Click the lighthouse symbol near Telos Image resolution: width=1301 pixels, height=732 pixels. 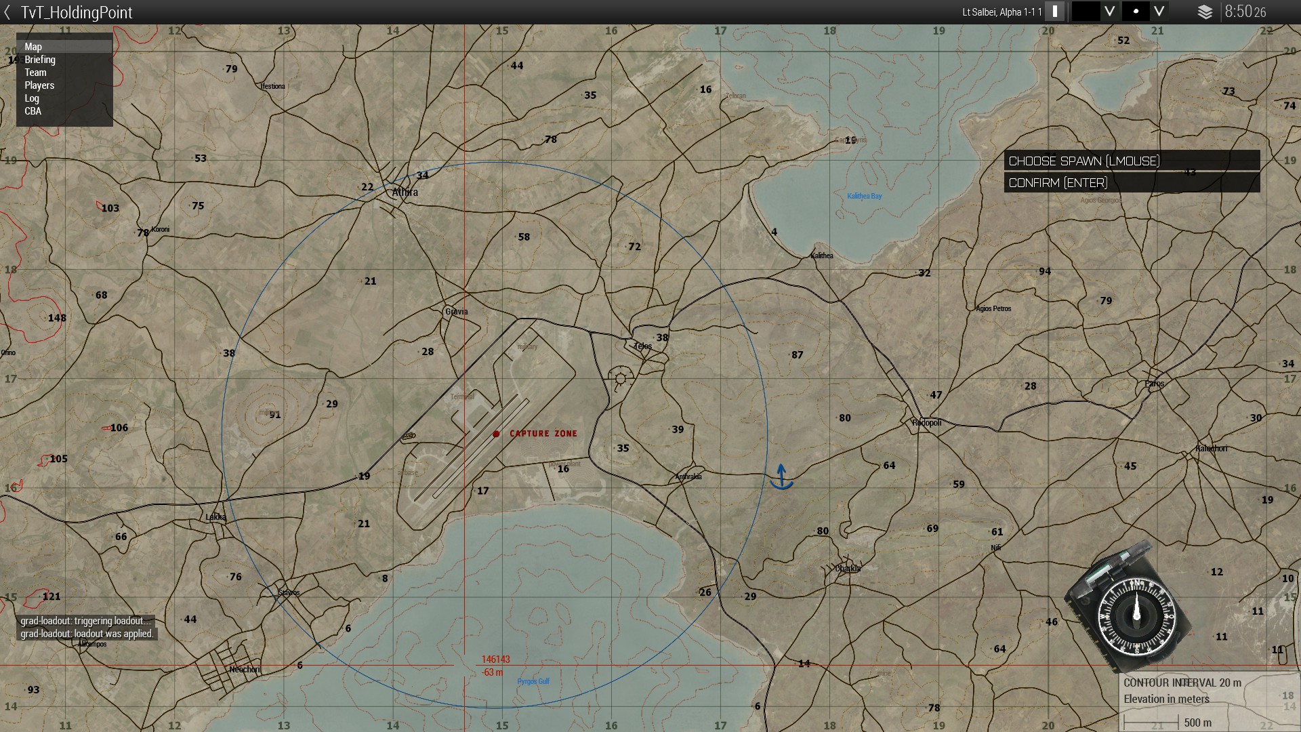click(x=619, y=378)
